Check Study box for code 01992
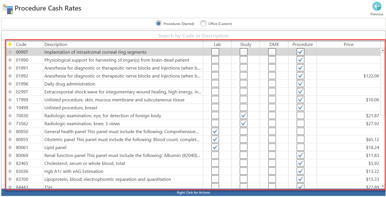 click(244, 76)
